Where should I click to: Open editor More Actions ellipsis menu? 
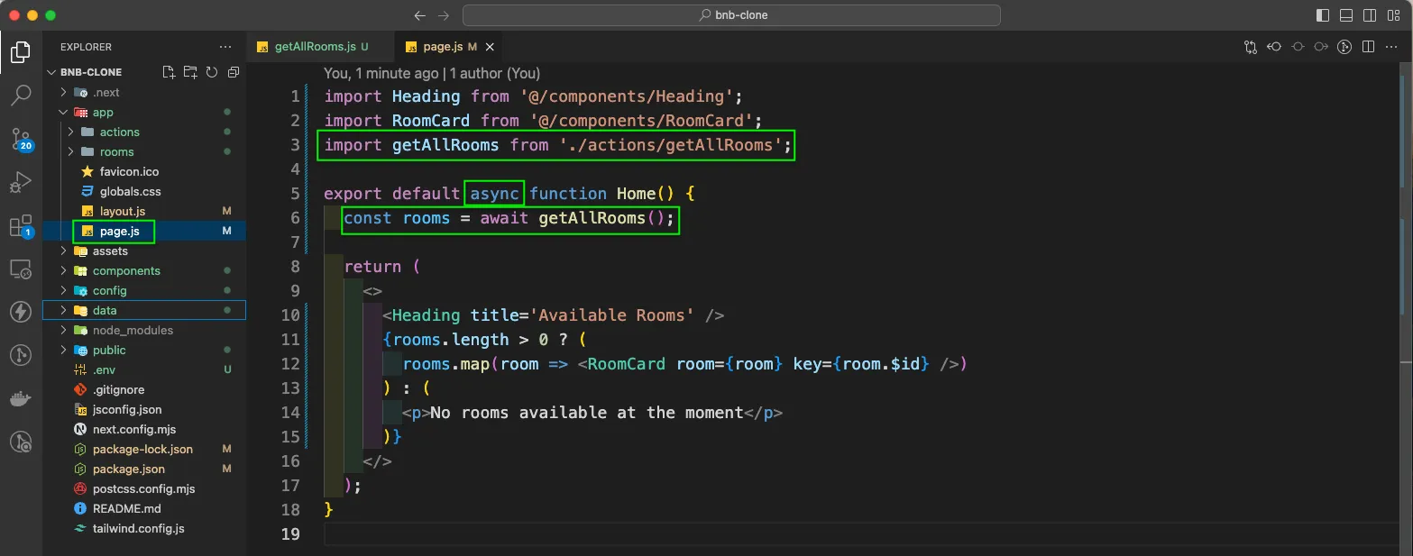coord(1391,47)
